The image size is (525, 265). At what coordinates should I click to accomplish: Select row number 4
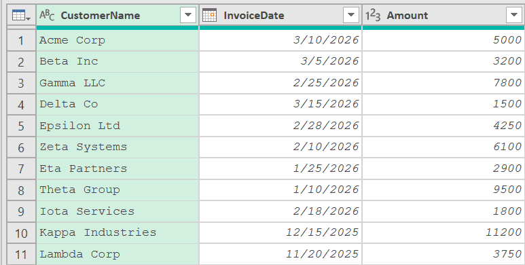[21, 105]
